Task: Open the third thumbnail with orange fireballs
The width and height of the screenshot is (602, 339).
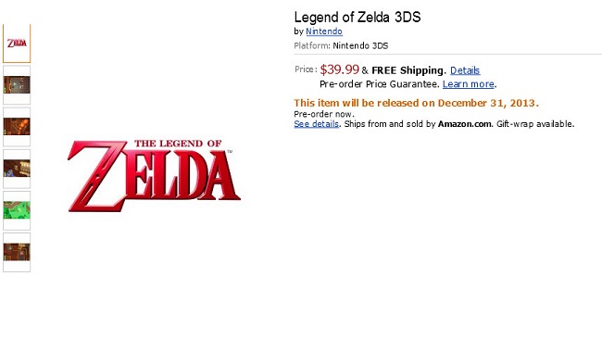Action: coord(17,127)
